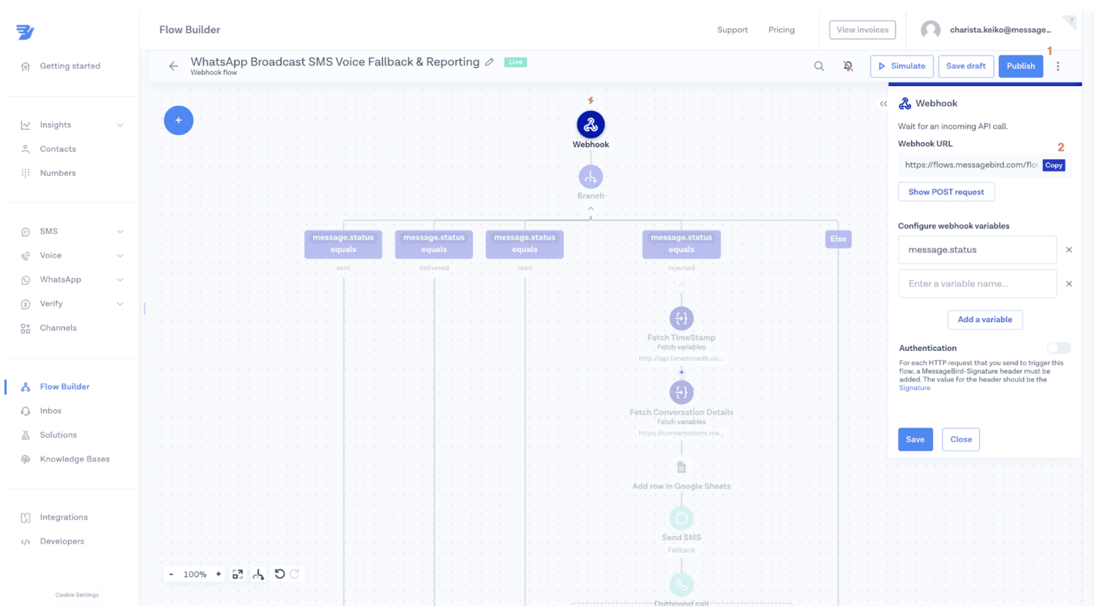Click the muted notifications bell icon

coord(848,66)
